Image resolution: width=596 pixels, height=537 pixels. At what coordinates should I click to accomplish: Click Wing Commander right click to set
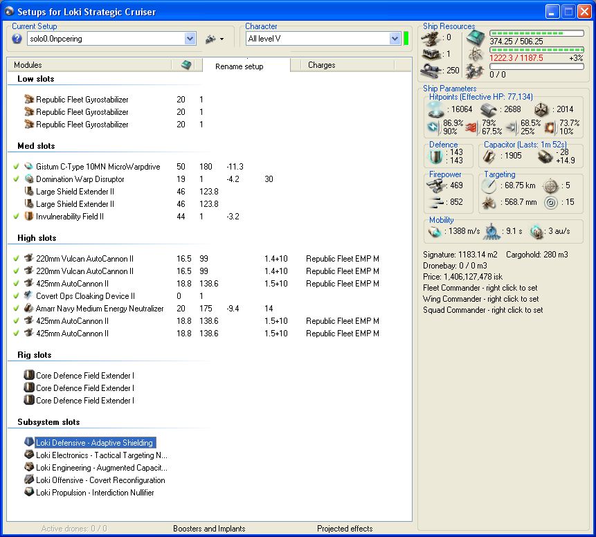(x=481, y=299)
